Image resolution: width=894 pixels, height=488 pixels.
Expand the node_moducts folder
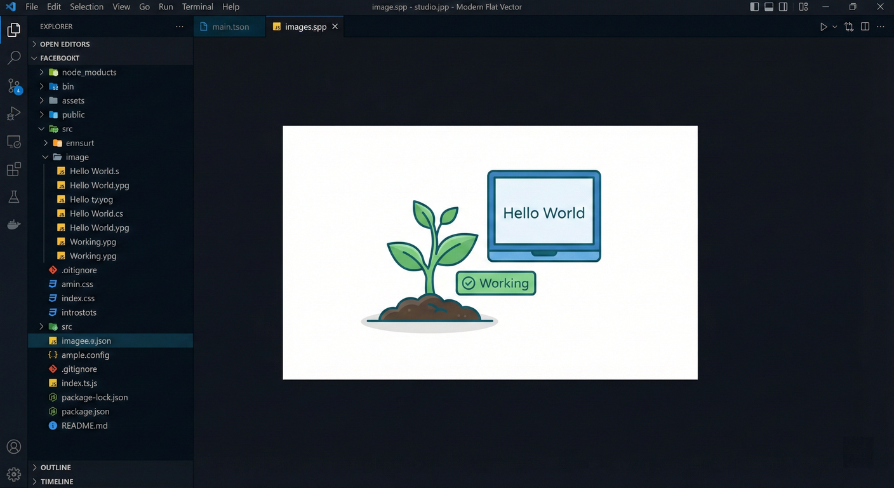(x=89, y=72)
